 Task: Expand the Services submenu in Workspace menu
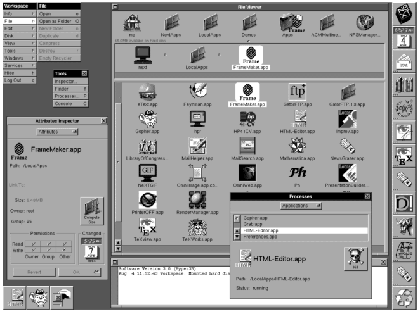coord(18,66)
